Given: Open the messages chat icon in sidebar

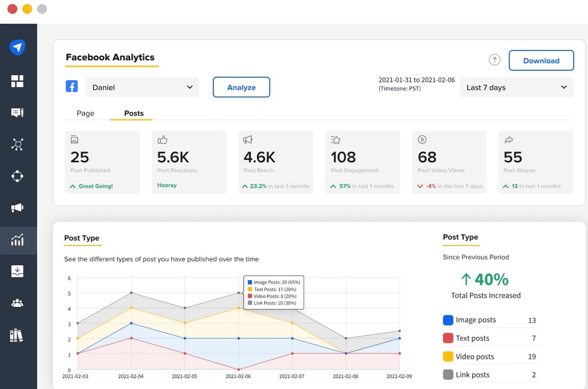Looking at the screenshot, I should (x=17, y=112).
